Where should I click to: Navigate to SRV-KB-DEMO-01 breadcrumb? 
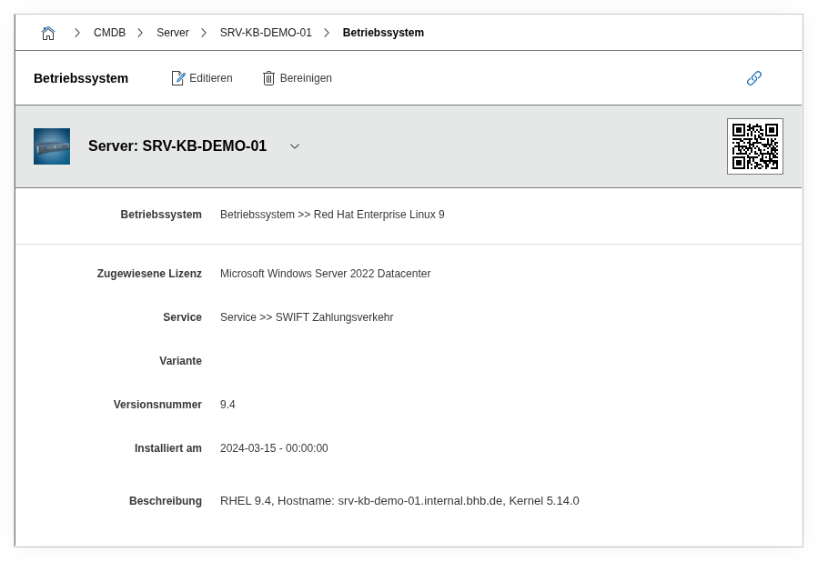pos(266,33)
